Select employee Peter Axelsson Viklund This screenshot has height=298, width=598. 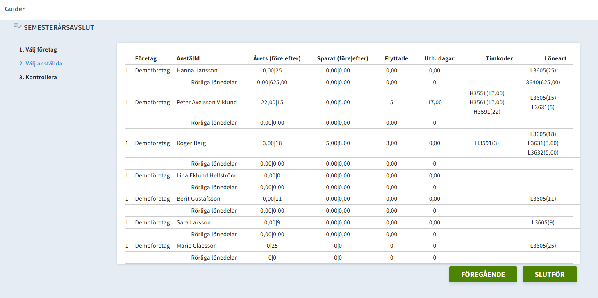pyautogui.click(x=207, y=102)
